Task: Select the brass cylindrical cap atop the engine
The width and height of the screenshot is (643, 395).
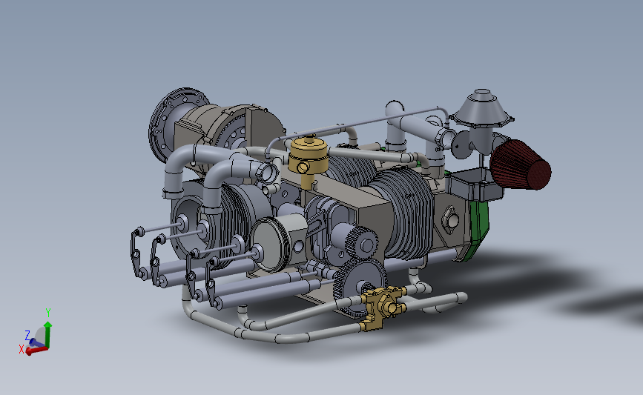Action: click(x=309, y=156)
